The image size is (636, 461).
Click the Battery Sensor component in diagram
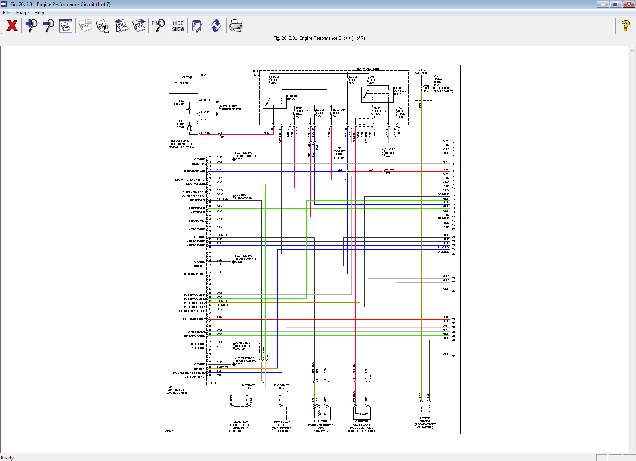click(425, 409)
